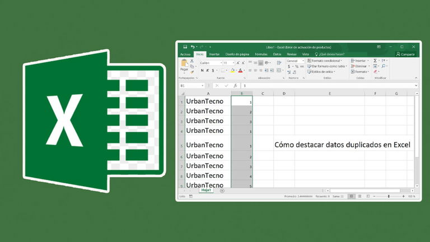Switch to the Fórmulas tab

point(261,54)
